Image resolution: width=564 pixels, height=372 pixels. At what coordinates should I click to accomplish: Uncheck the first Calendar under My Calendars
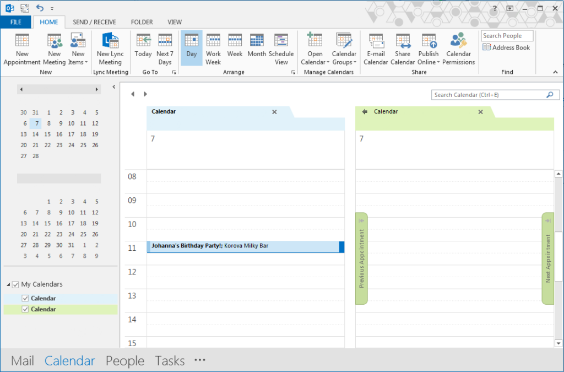tap(25, 298)
